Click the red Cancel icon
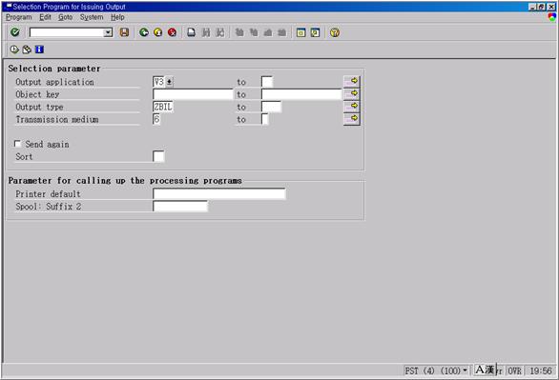 tap(173, 32)
